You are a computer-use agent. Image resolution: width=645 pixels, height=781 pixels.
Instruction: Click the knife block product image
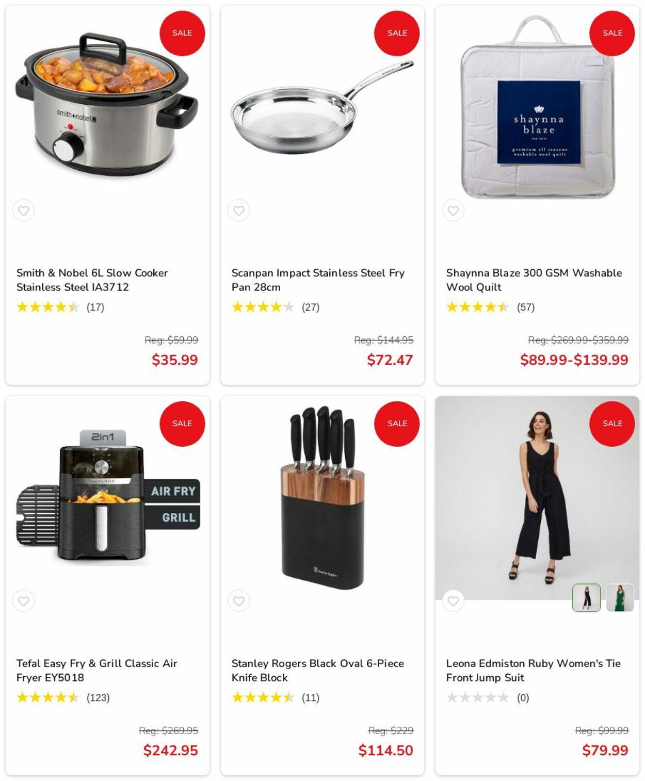coord(323,497)
